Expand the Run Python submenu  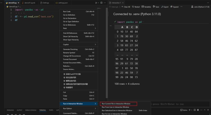click(79, 109)
